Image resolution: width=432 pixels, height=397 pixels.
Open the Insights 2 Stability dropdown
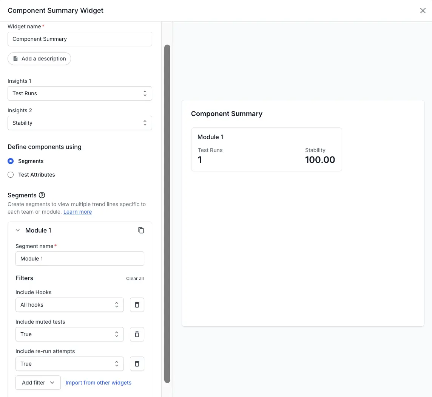click(x=80, y=123)
